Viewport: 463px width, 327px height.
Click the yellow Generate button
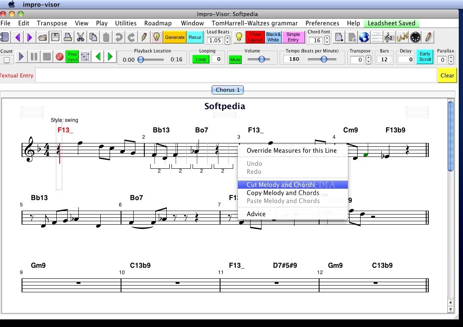pos(174,37)
